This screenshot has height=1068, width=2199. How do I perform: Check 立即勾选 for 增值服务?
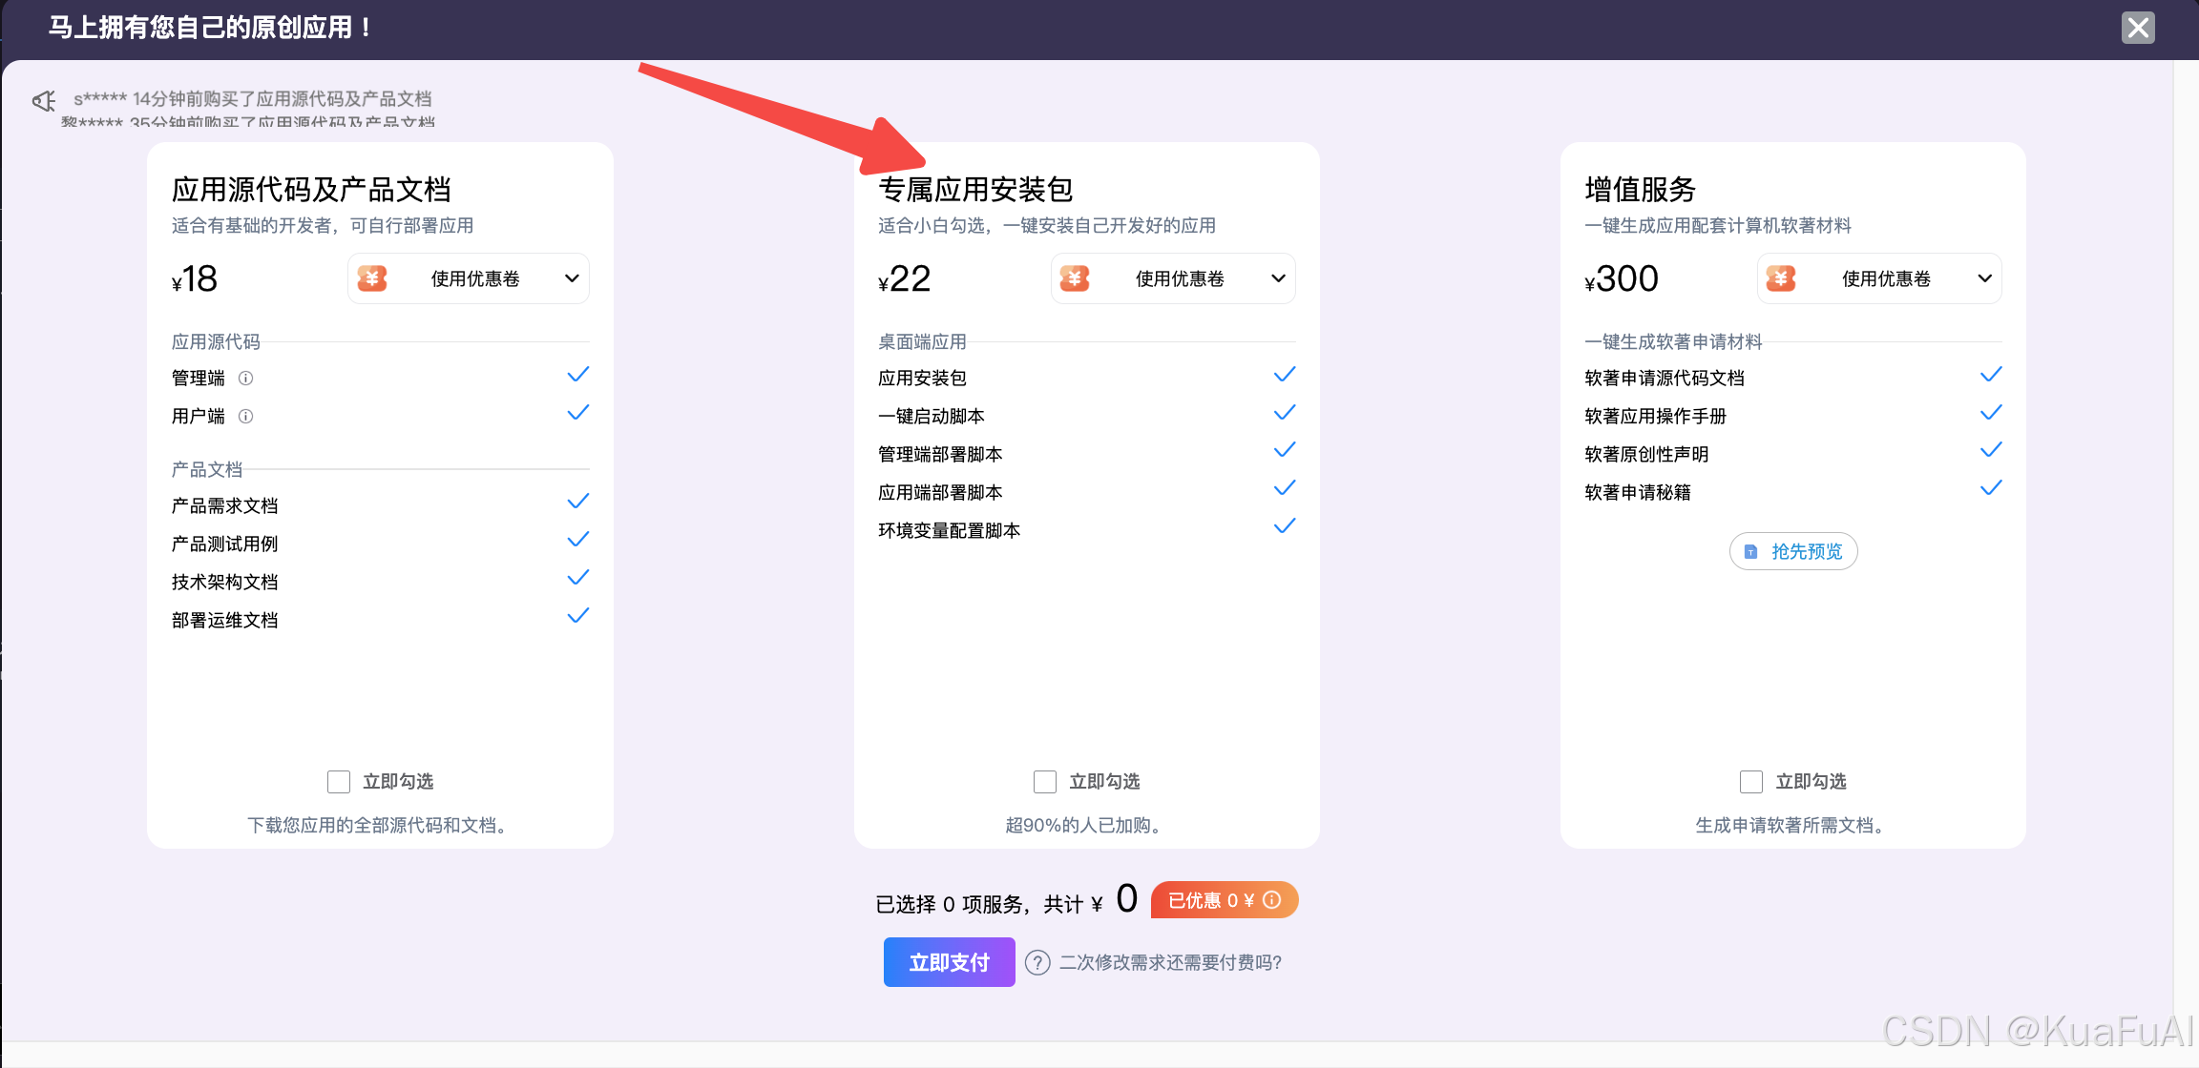[1751, 782]
